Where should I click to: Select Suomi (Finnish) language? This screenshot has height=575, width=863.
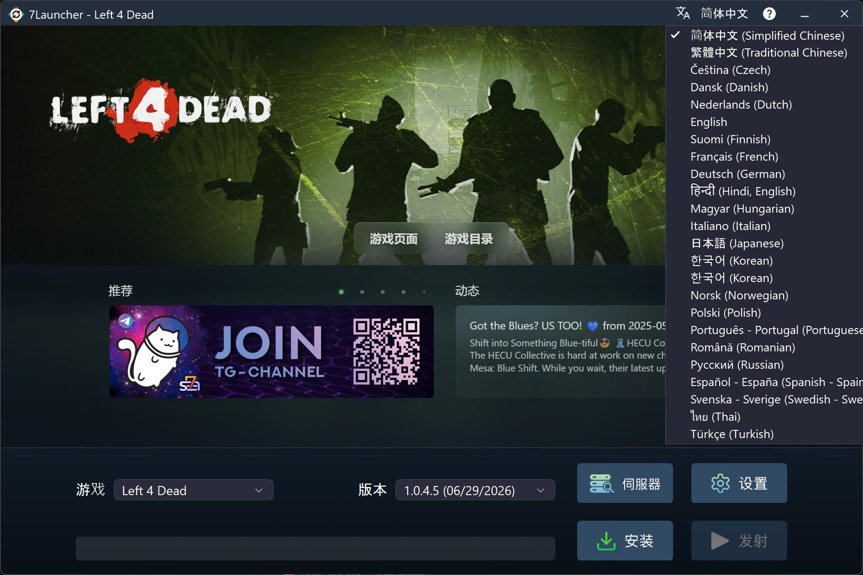click(x=764, y=140)
